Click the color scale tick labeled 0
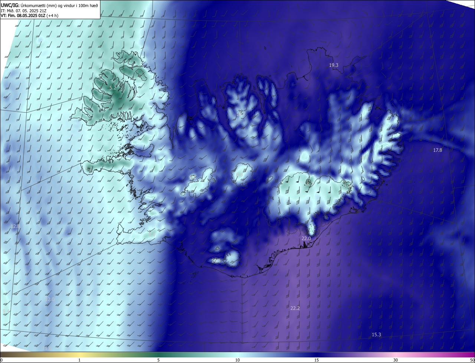Screen dimensions: 475x363 click(x=1, y=360)
